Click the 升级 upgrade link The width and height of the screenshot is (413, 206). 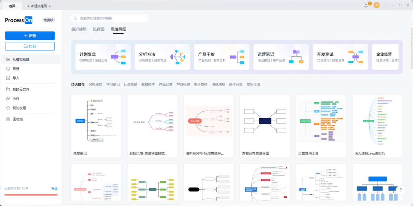[55, 188]
